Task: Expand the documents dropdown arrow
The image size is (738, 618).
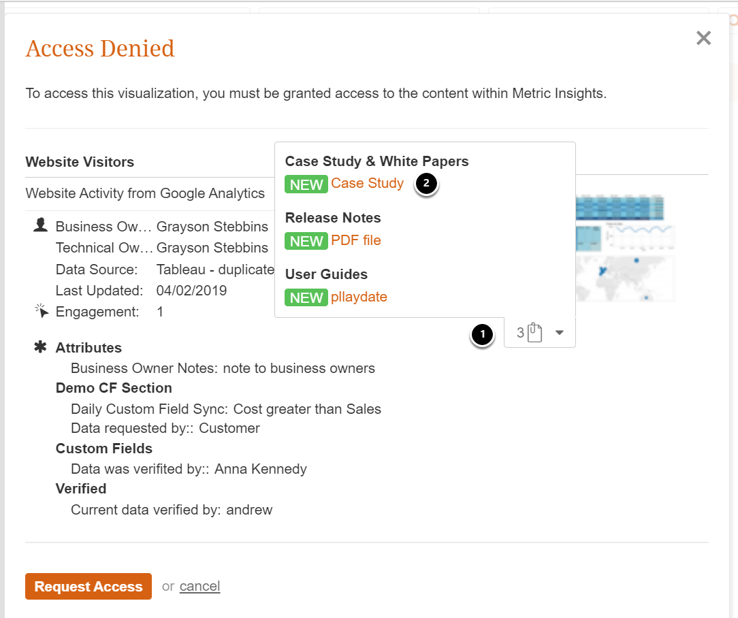Action: click(560, 333)
